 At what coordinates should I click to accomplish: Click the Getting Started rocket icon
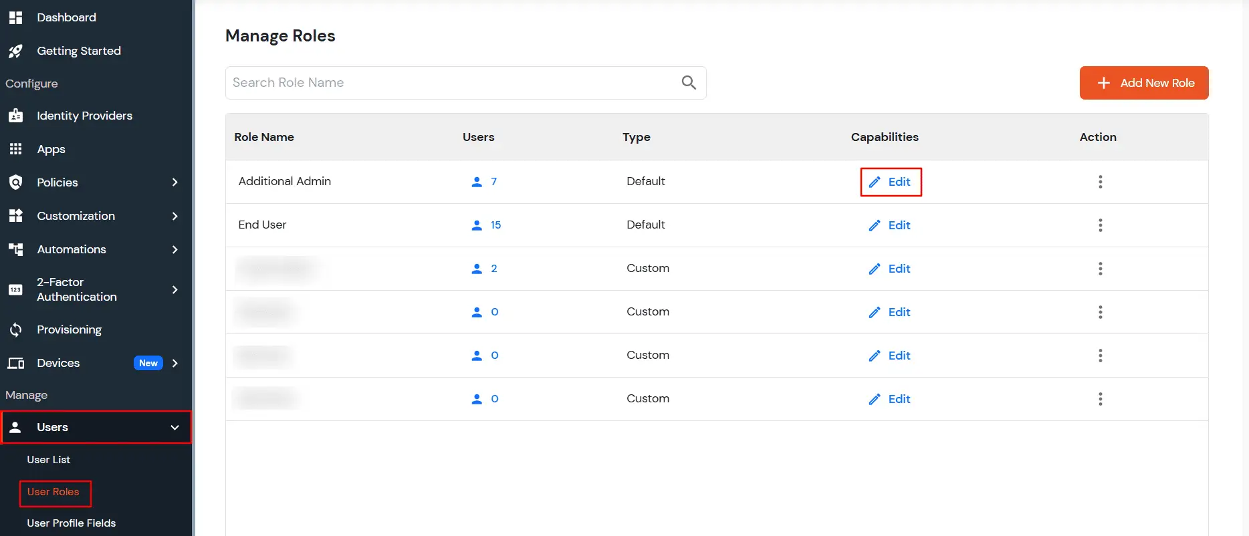pos(16,51)
